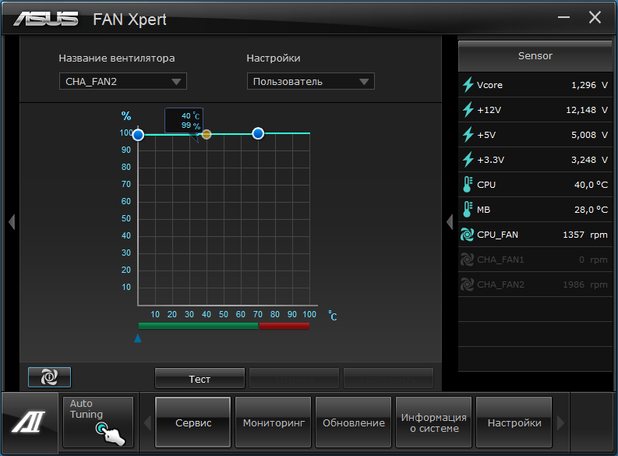Click the +5V lightning bolt icon
Viewport: 618px width, 456px height.
(468, 134)
